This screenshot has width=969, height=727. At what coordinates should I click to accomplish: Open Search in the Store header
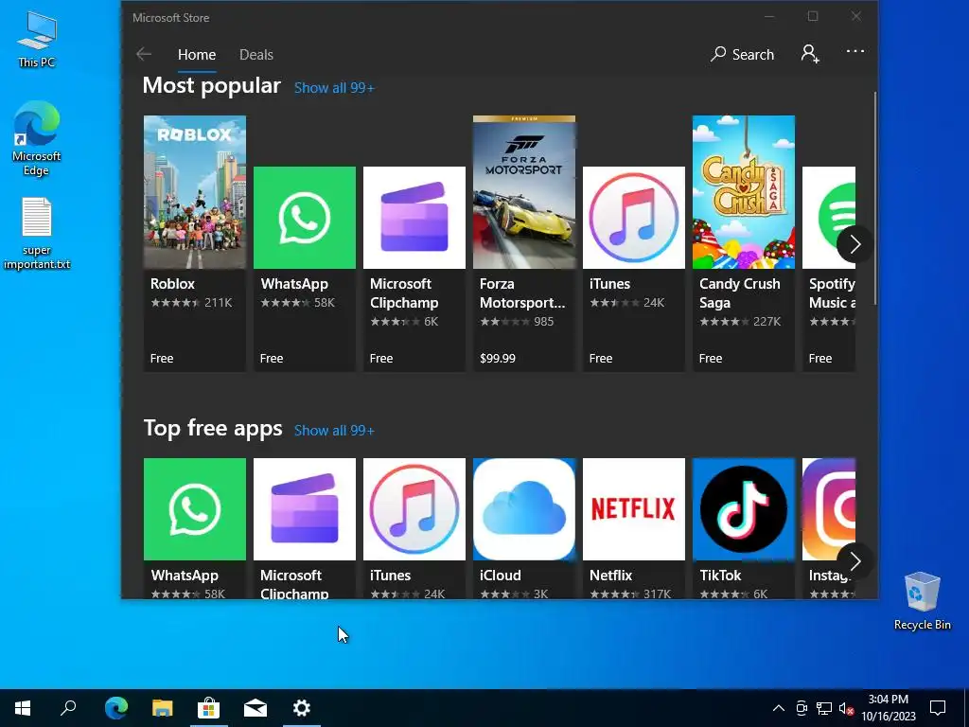point(742,54)
